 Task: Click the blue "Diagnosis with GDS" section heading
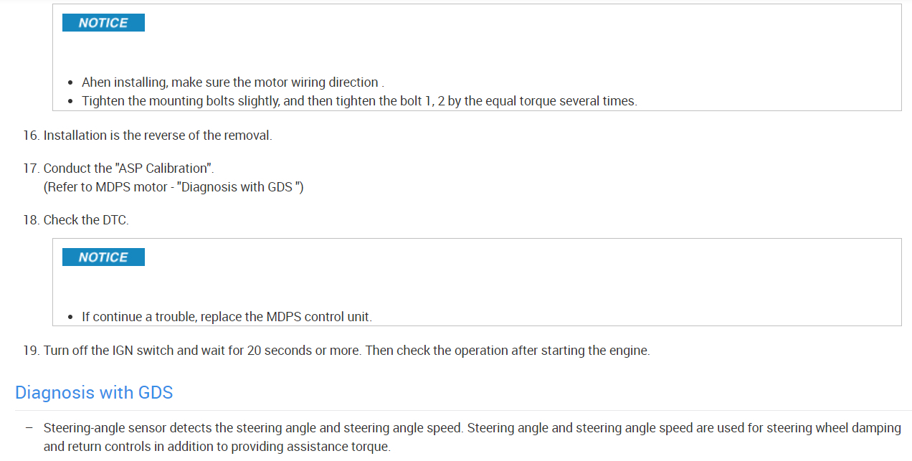(x=94, y=393)
